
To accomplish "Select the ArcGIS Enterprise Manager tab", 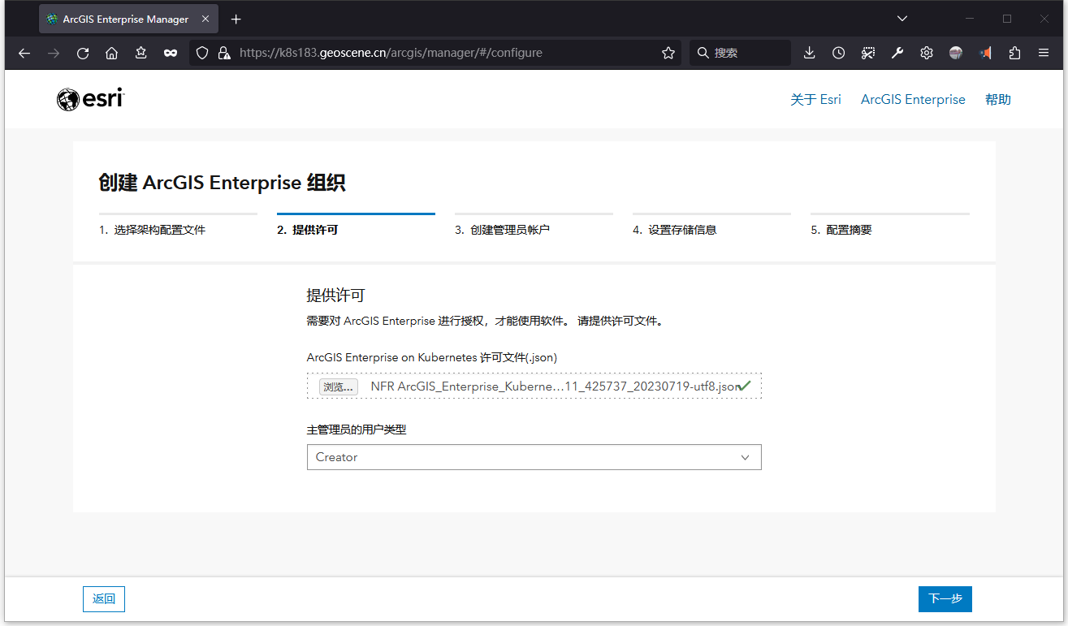I will [x=128, y=19].
